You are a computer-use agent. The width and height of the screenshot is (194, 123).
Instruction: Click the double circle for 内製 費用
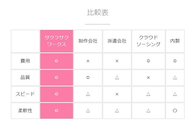175,61
